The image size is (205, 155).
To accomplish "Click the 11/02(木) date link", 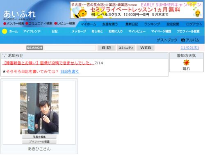I will tap(190, 48).
